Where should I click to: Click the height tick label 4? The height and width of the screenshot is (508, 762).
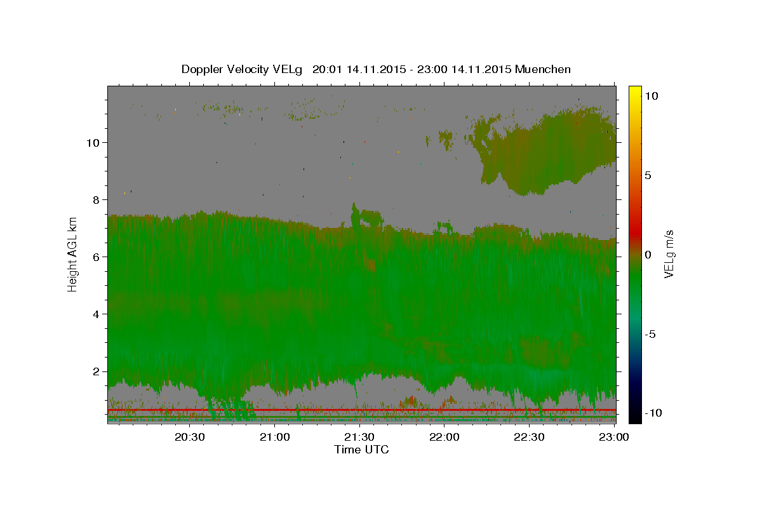tap(98, 314)
